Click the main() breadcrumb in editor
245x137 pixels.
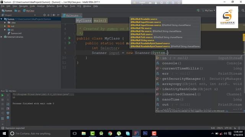tap(100, 21)
